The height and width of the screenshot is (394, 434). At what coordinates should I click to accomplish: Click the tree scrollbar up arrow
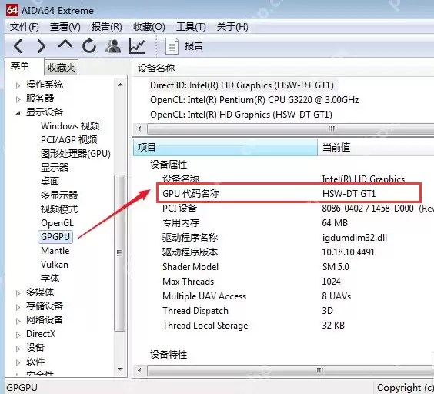[x=120, y=85]
